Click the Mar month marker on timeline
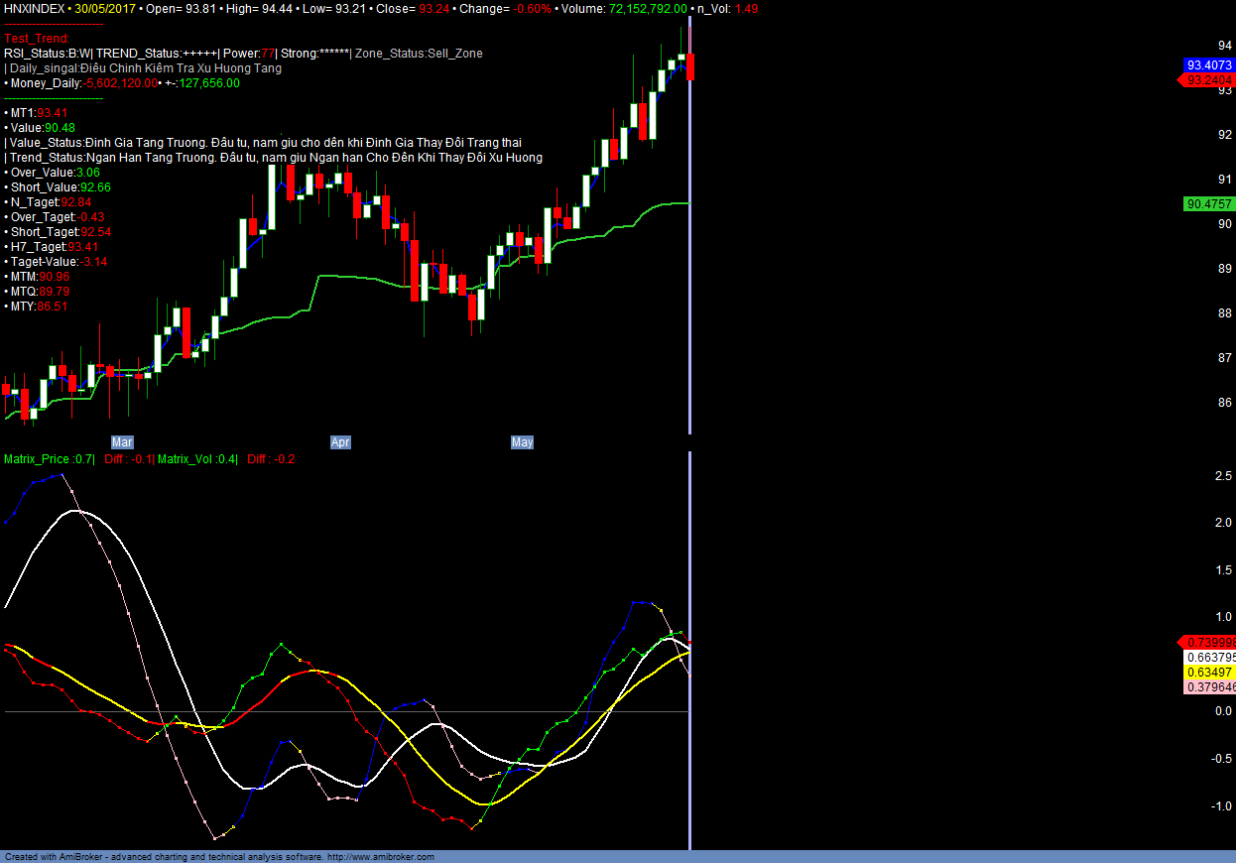Viewport: 1236px width, 863px height. point(122,441)
